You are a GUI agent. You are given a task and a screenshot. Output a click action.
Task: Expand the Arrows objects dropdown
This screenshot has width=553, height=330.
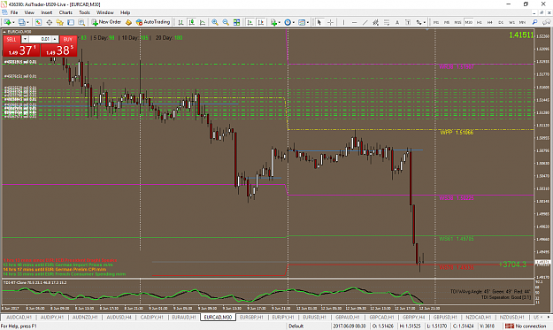(425, 22)
